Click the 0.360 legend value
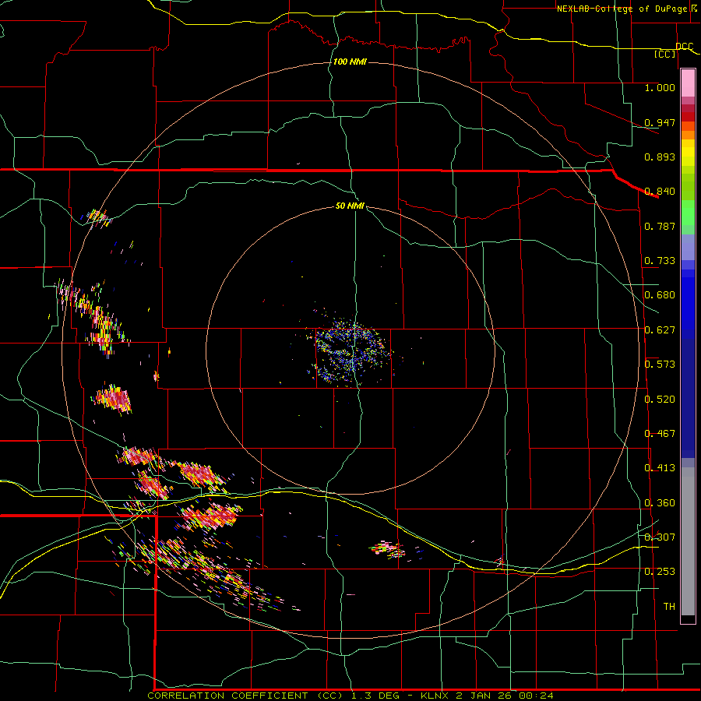The height and width of the screenshot is (701, 701). (660, 503)
